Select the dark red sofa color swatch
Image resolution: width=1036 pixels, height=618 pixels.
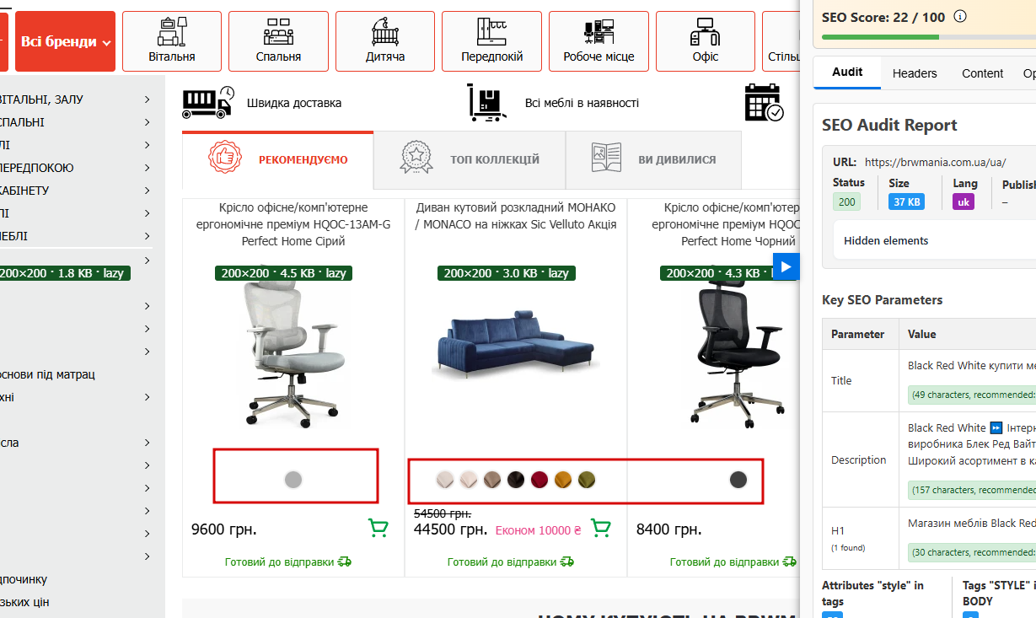pyautogui.click(x=539, y=480)
